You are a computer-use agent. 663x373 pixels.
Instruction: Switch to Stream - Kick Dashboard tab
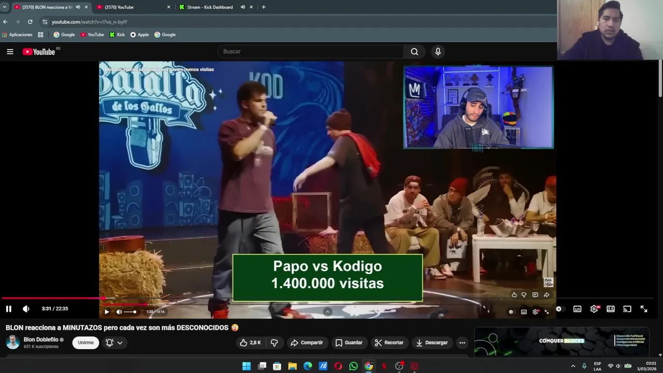pyautogui.click(x=217, y=7)
